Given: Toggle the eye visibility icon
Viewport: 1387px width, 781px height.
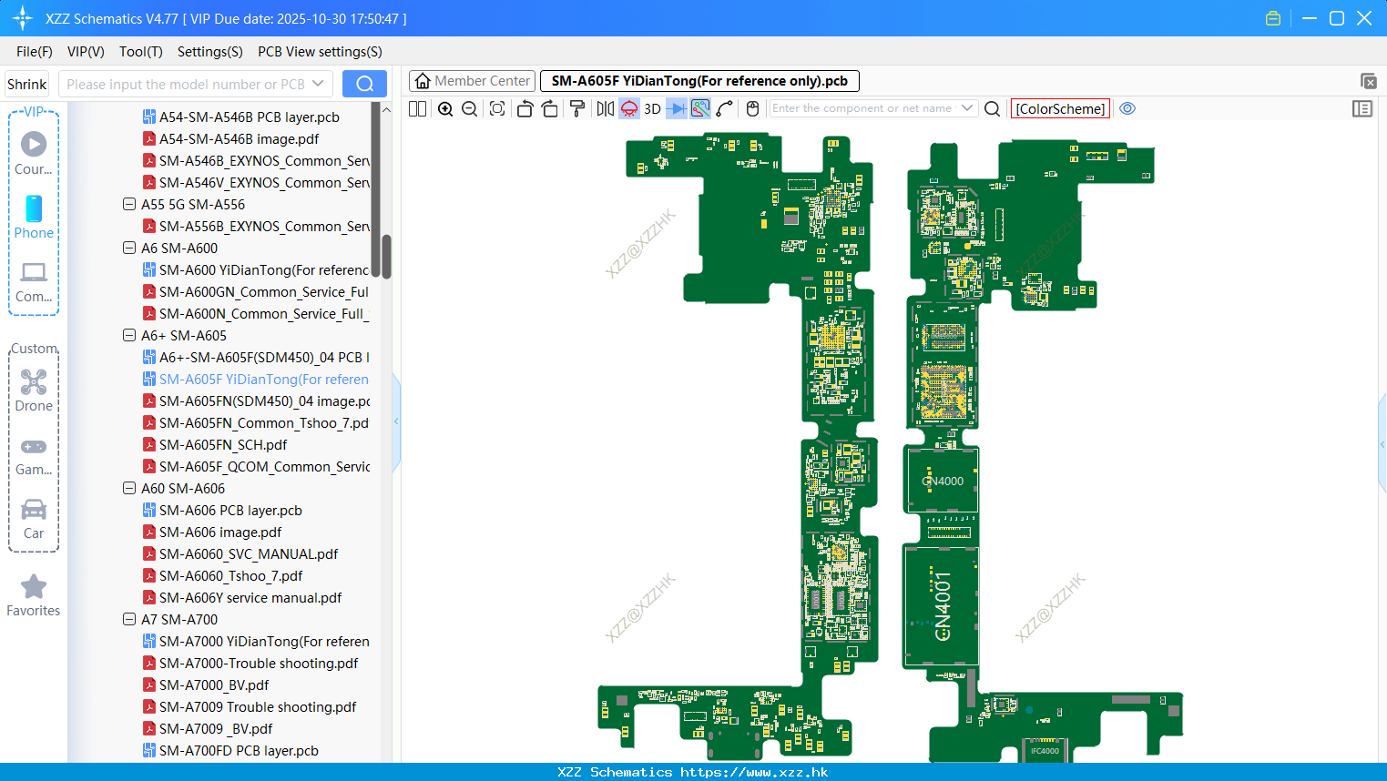Looking at the screenshot, I should point(1127,108).
